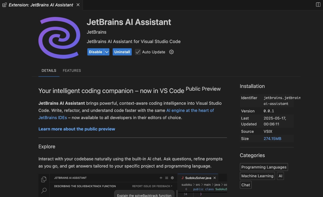Screen dimensions: 323x197
Task: Switch to the FEATURES tab
Action: pos(72,71)
